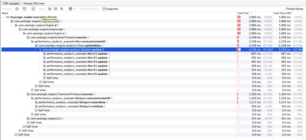Pause the live results update

pos(17,9)
